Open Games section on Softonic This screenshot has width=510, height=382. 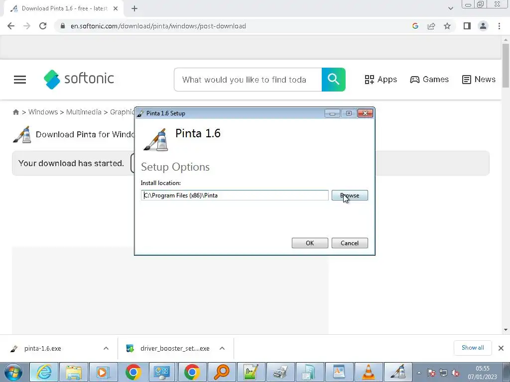(x=429, y=80)
